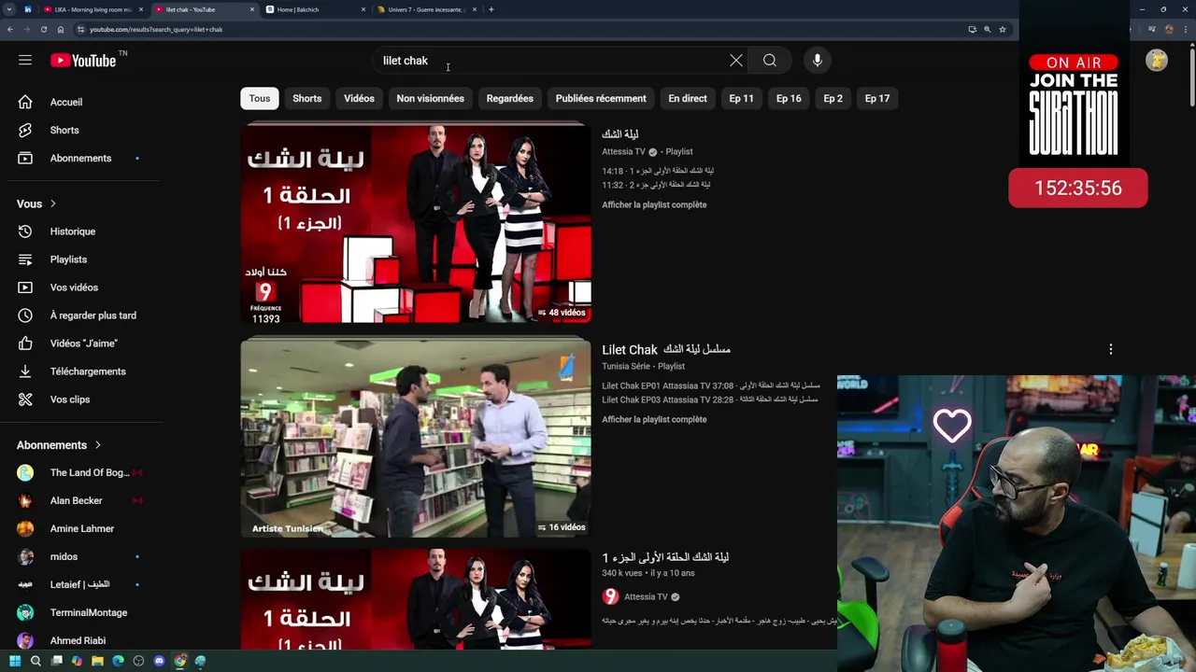The height and width of the screenshot is (672, 1196).
Task: Expand the Vous section chevron
Action: click(53, 203)
